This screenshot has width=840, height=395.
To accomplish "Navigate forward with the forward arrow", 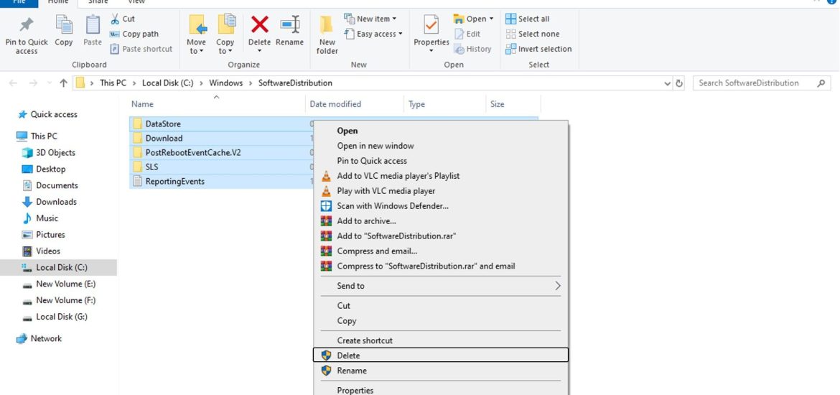I will (x=33, y=83).
